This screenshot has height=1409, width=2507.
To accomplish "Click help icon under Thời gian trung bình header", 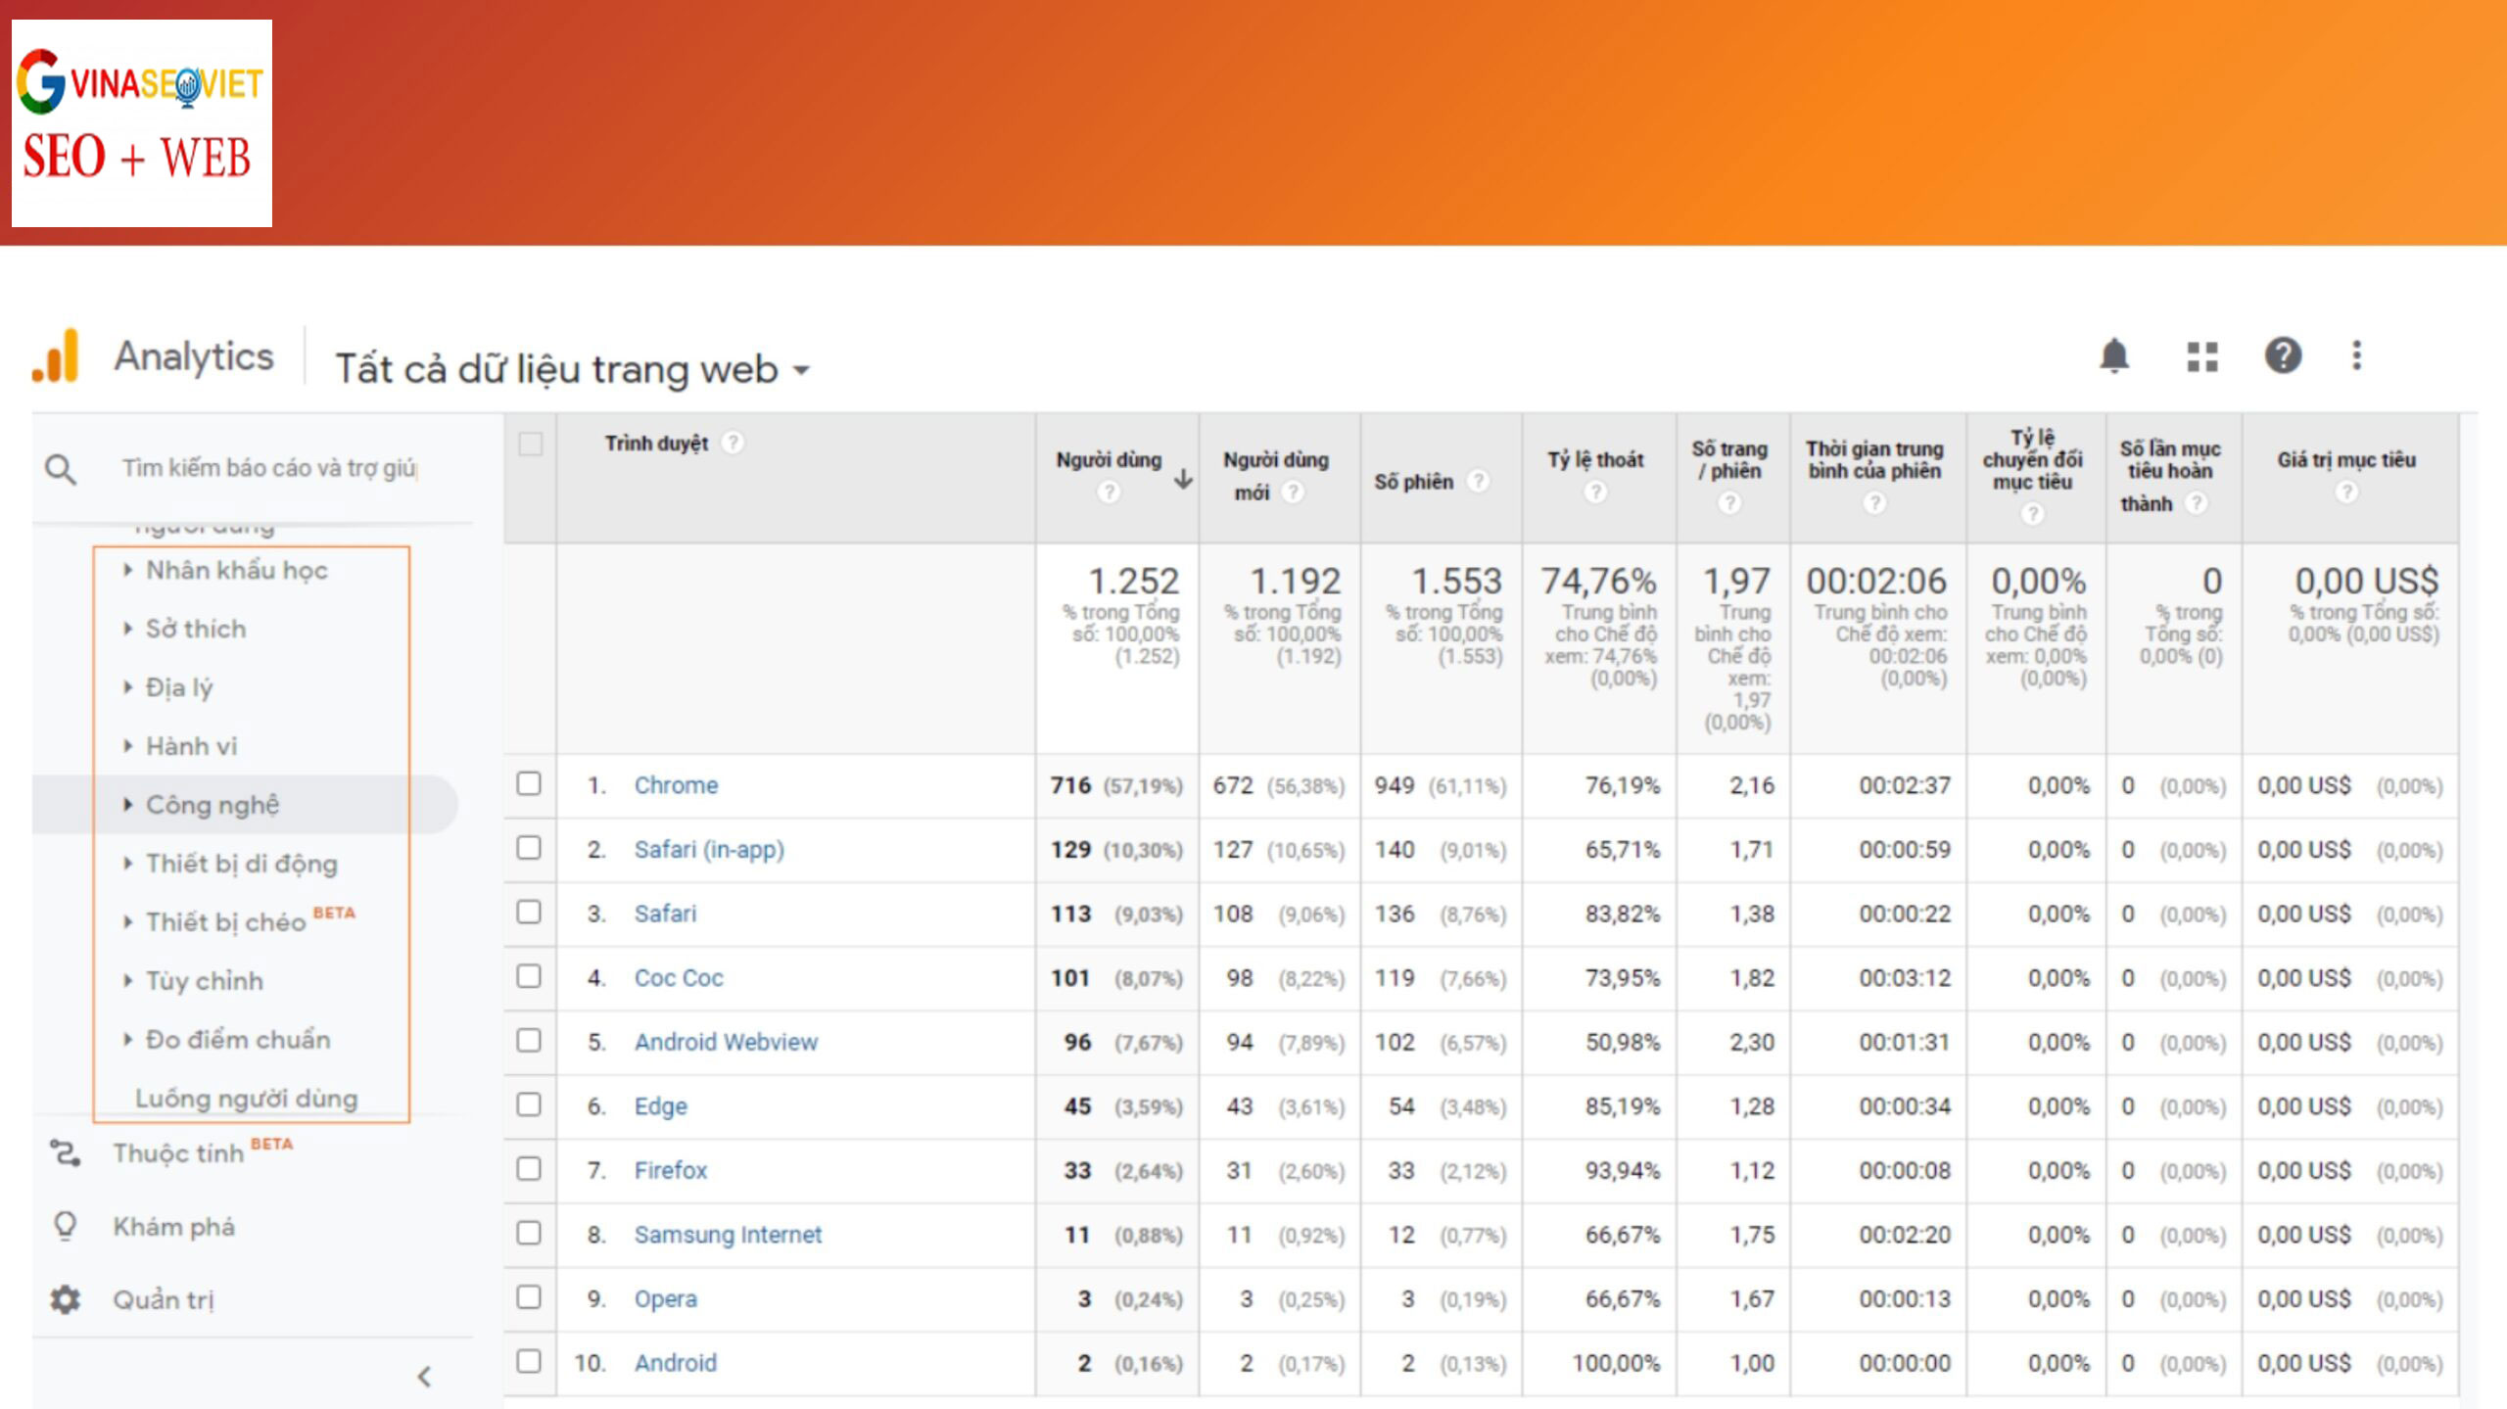I will coord(1873,502).
